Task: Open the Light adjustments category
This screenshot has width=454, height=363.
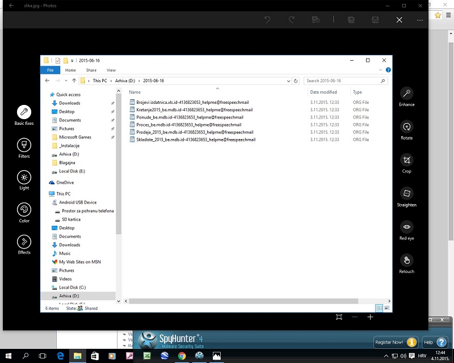Action: (x=24, y=177)
